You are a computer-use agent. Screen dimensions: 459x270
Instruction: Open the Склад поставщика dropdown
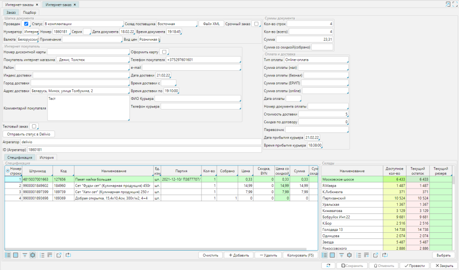point(176,24)
